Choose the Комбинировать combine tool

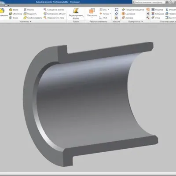(33, 18)
